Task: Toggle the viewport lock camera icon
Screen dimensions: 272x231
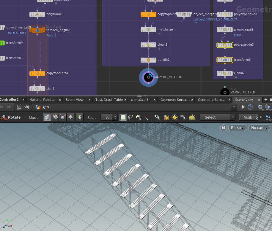Action: coord(223,128)
